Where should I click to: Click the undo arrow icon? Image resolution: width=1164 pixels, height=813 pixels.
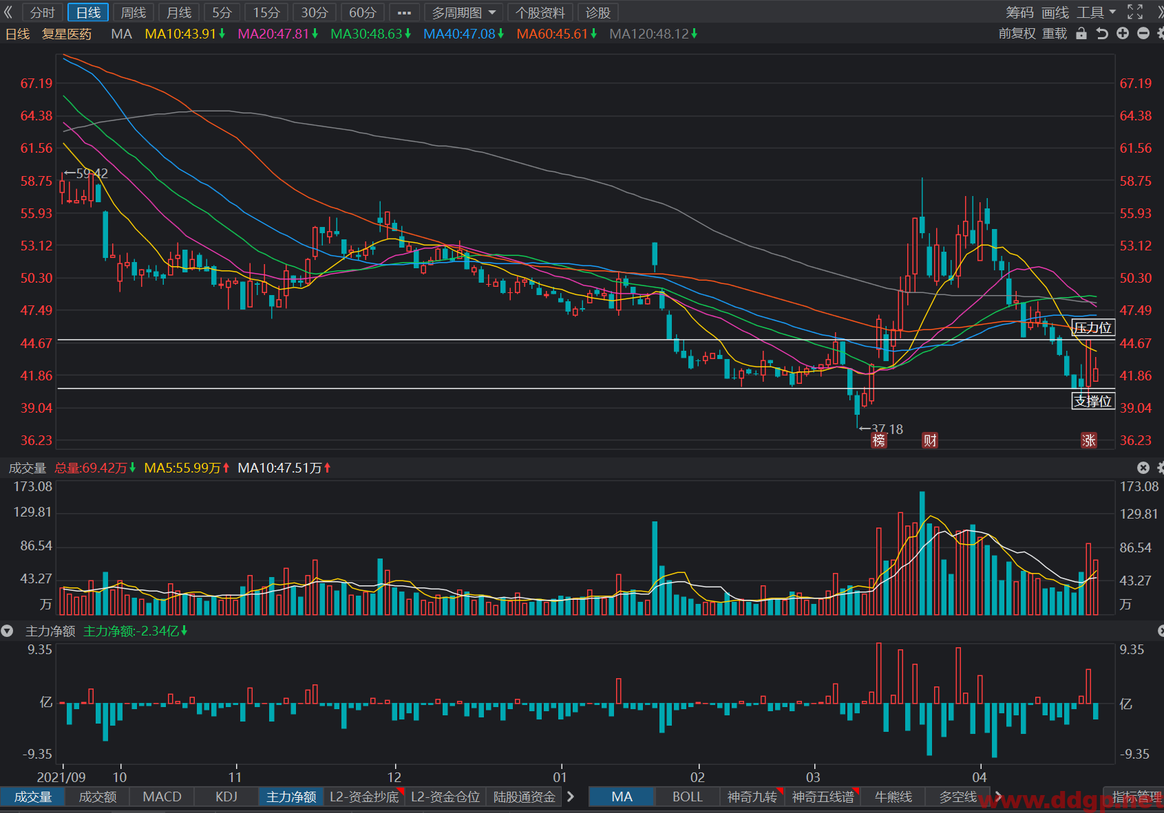click(x=1102, y=33)
